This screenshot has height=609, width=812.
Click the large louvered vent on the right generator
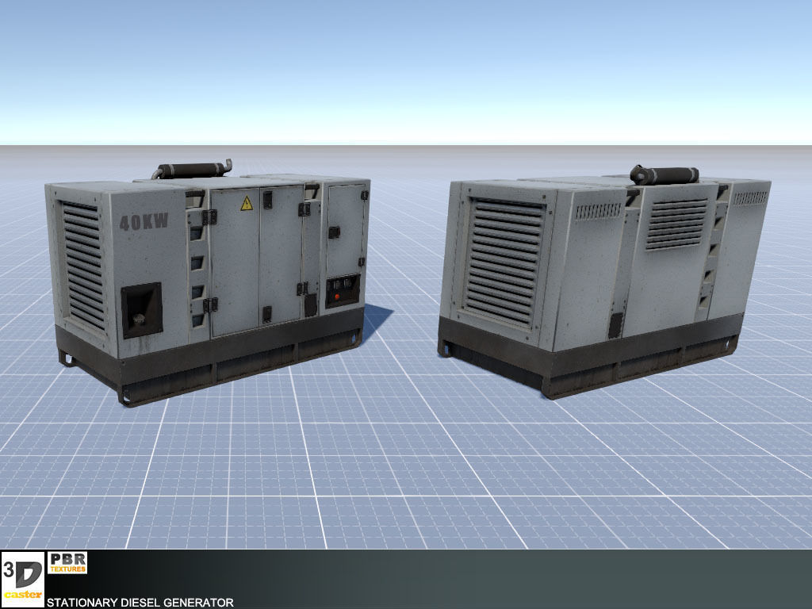pyautogui.click(x=504, y=262)
